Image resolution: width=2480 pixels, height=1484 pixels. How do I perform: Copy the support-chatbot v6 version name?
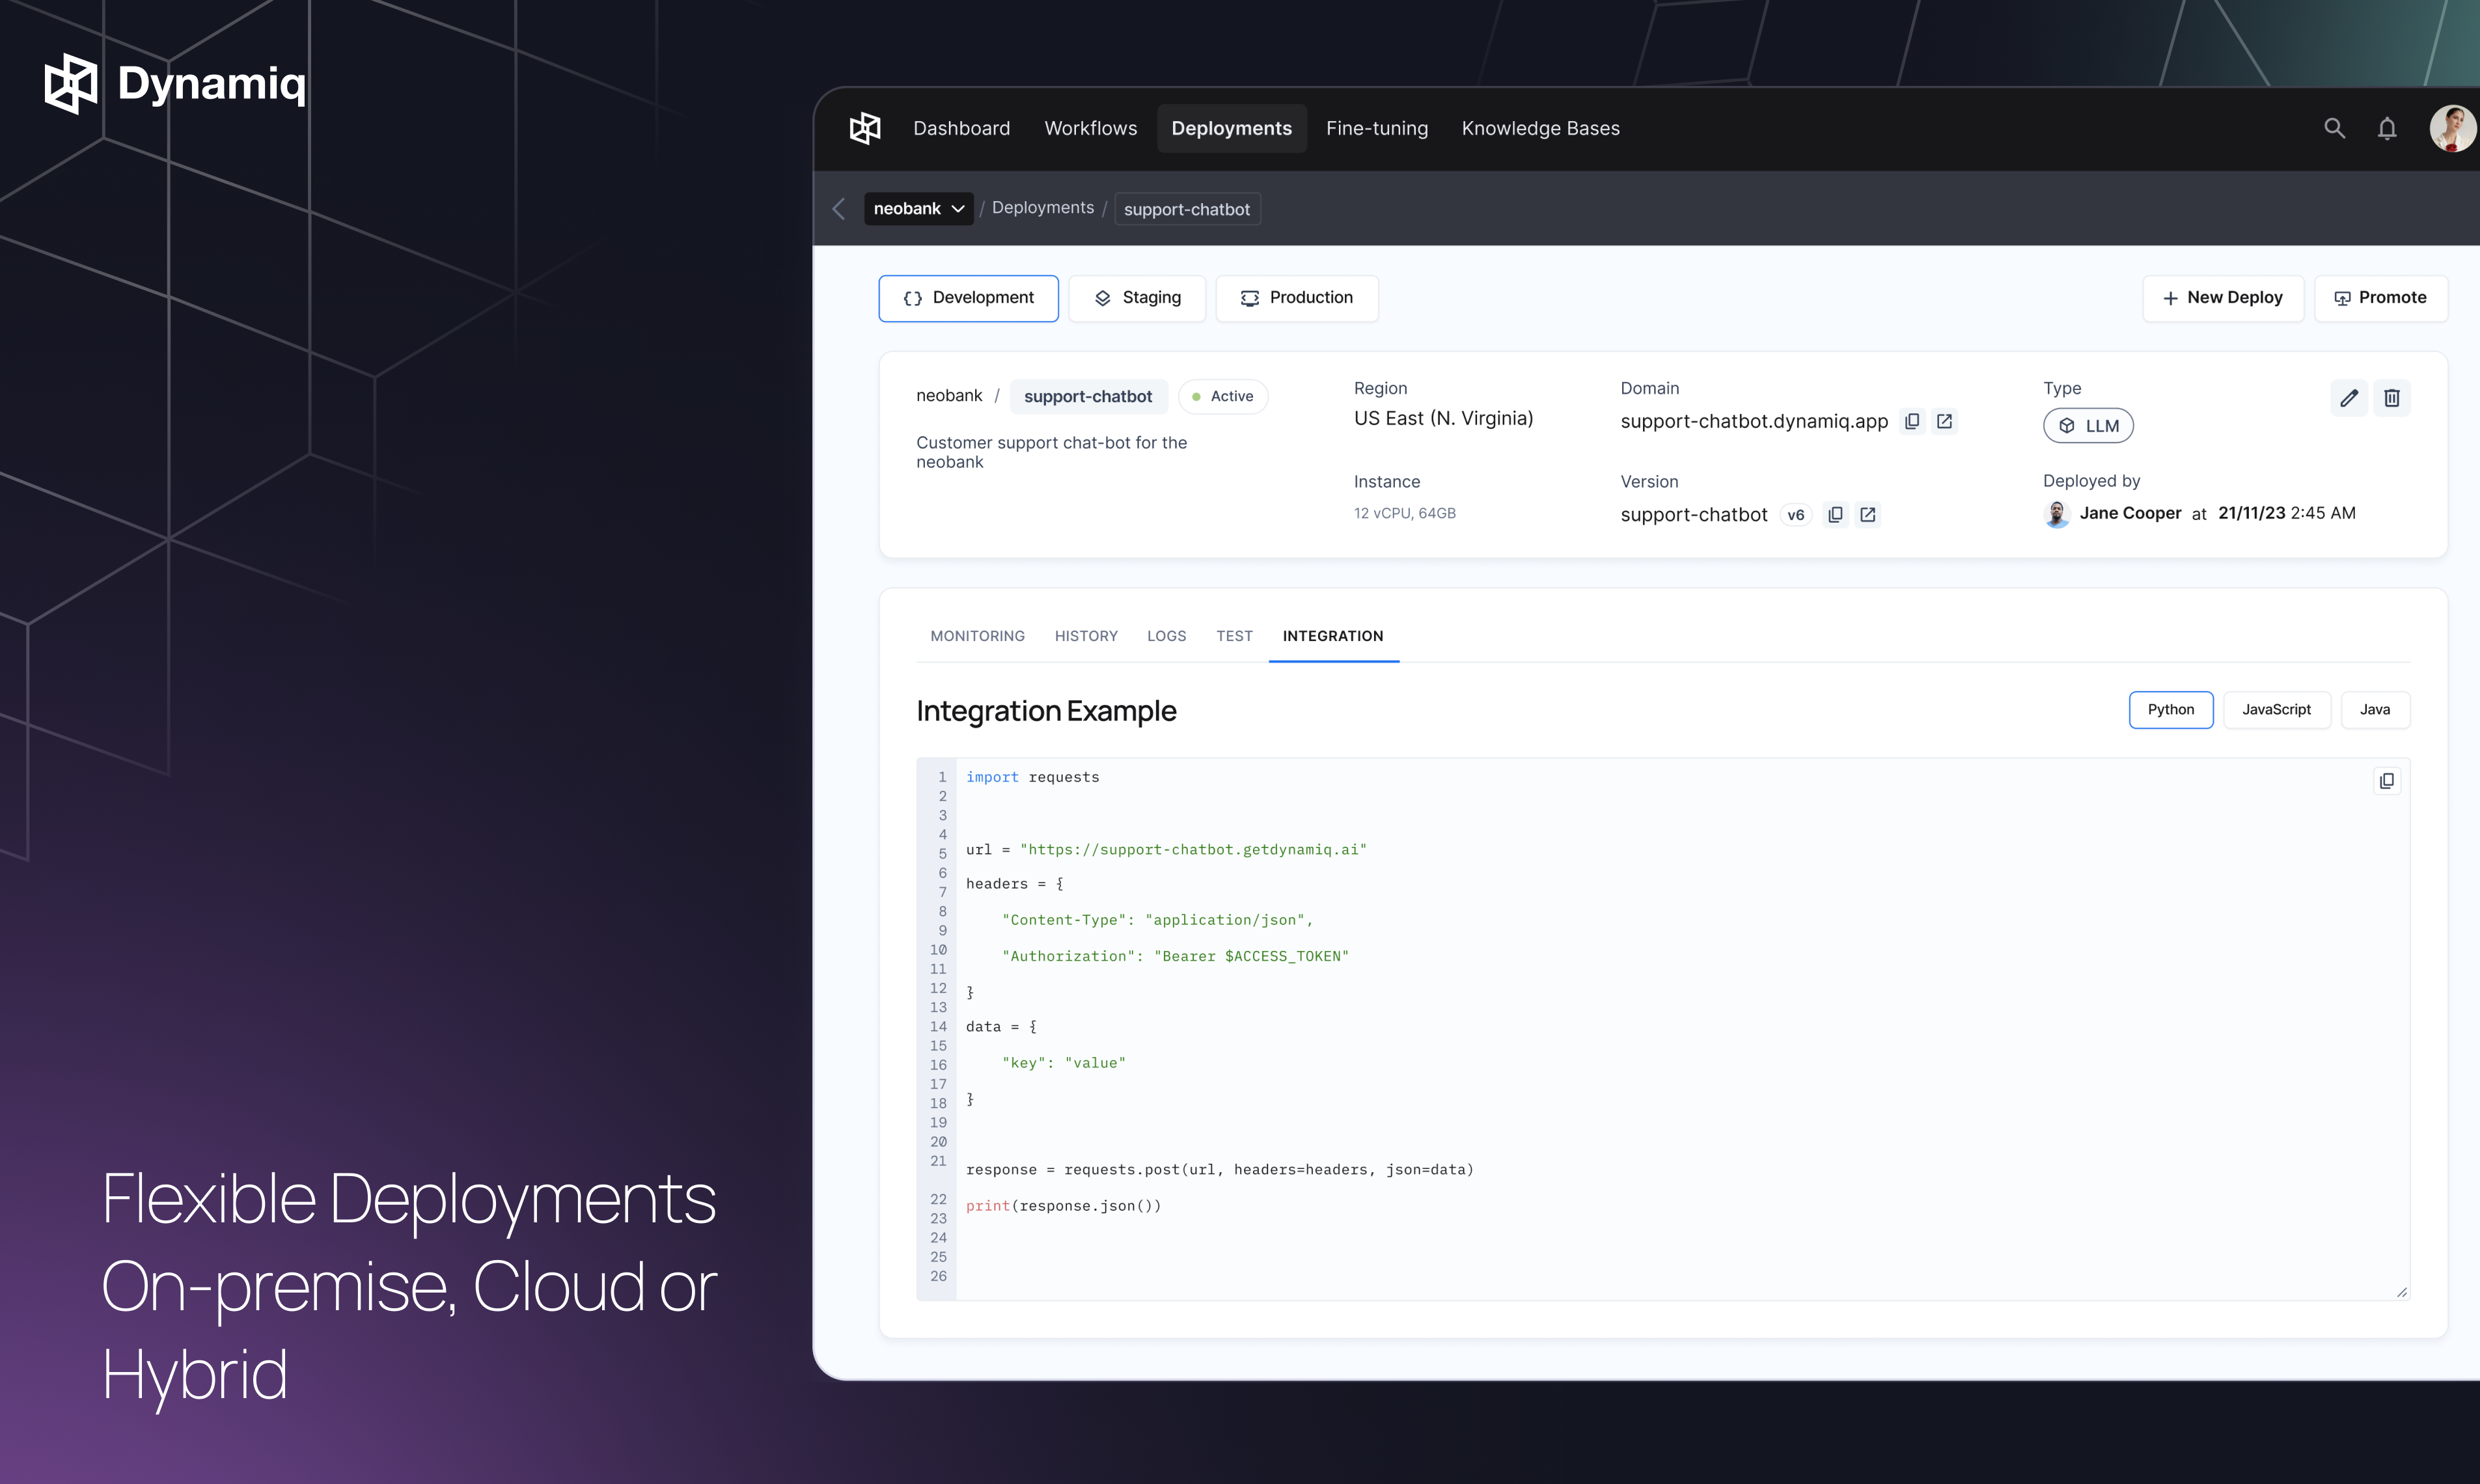pyautogui.click(x=1835, y=514)
